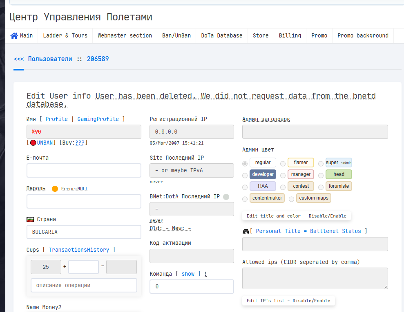Open the TransactionsHistory link

pos(79,250)
